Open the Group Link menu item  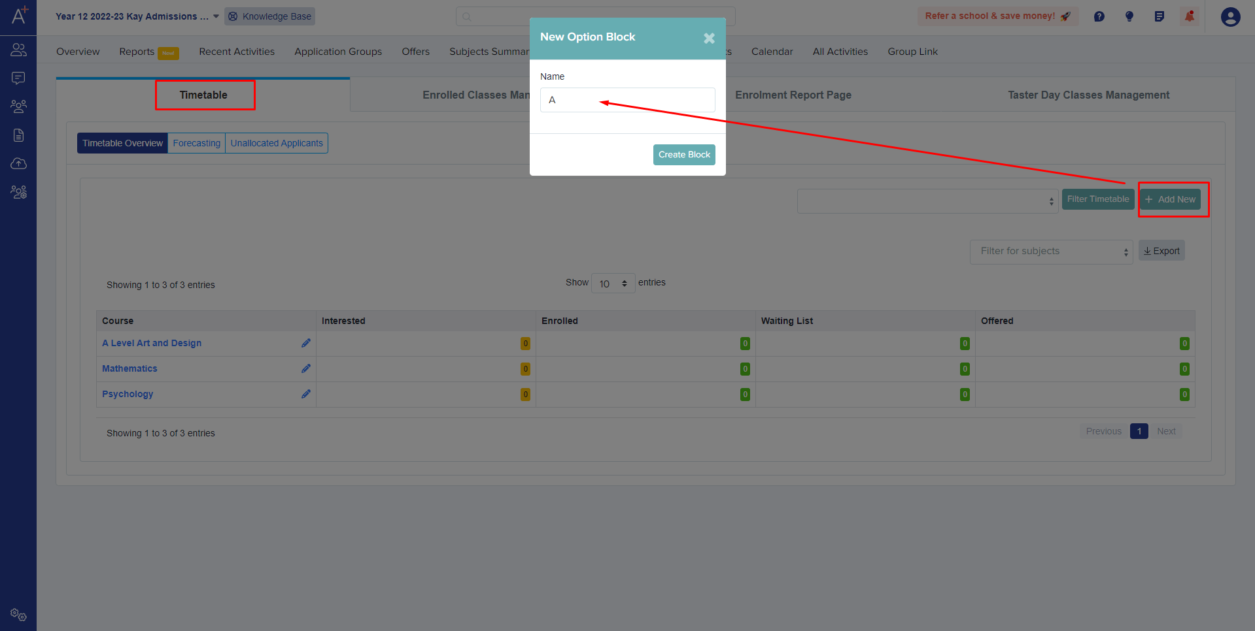pyautogui.click(x=912, y=52)
